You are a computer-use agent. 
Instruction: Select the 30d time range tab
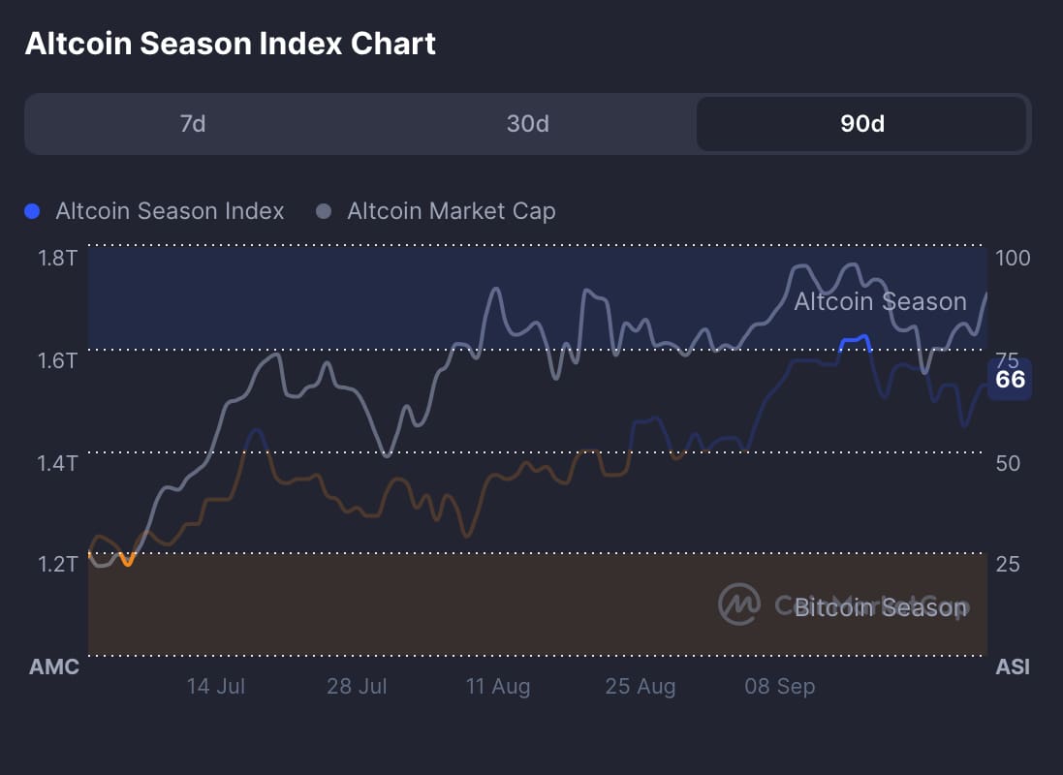[528, 124]
